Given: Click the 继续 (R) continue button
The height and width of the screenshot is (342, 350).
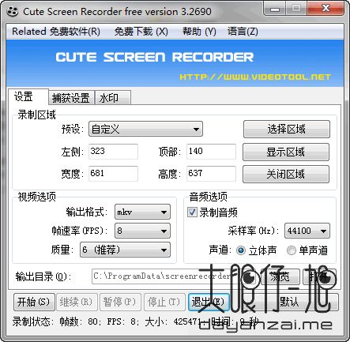Looking at the screenshot, I should click(x=77, y=302).
